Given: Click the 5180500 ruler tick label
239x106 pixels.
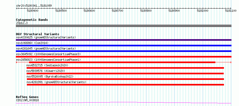Looking at the screenshot, I should 61,11.
